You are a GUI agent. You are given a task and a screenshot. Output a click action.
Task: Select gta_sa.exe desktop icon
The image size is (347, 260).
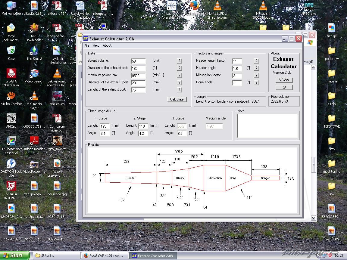coord(57,144)
